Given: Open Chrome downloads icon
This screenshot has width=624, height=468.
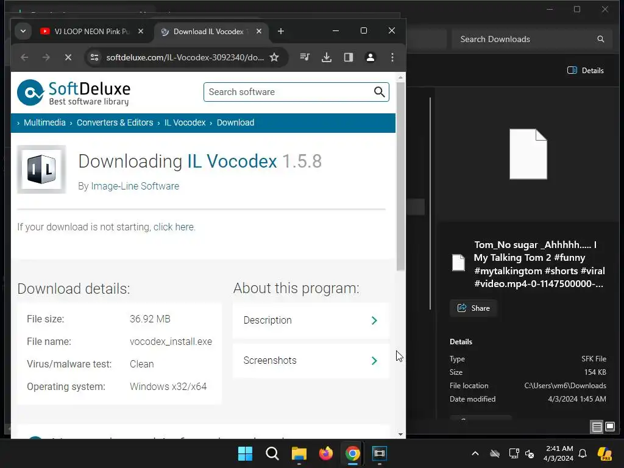Looking at the screenshot, I should 327,57.
